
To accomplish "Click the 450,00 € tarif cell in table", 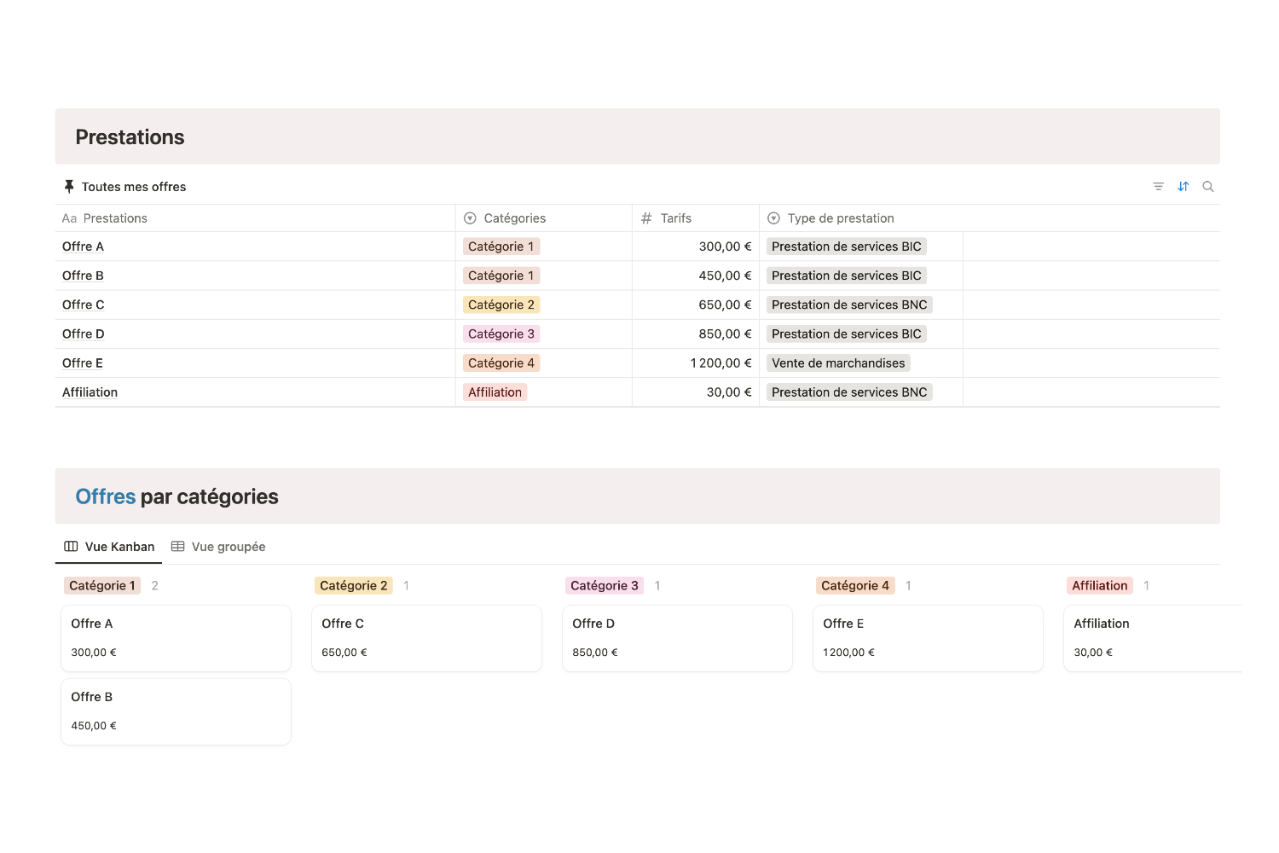I will click(x=696, y=276).
